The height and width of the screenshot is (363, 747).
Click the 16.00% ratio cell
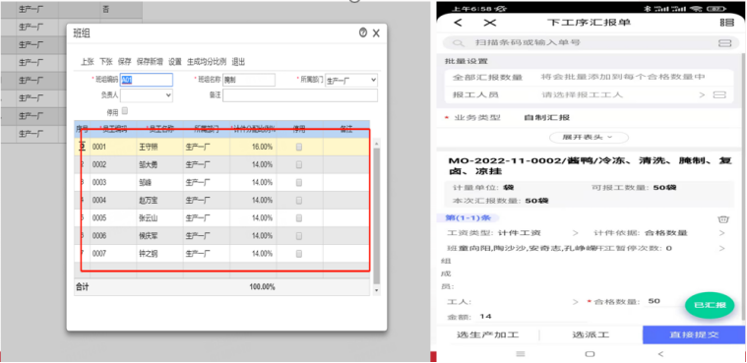coord(254,148)
